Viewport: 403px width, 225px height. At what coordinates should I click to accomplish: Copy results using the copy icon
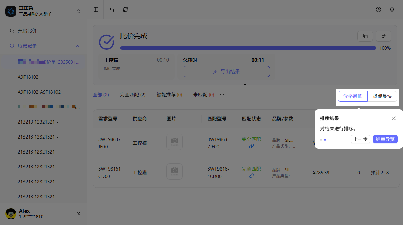(365, 36)
